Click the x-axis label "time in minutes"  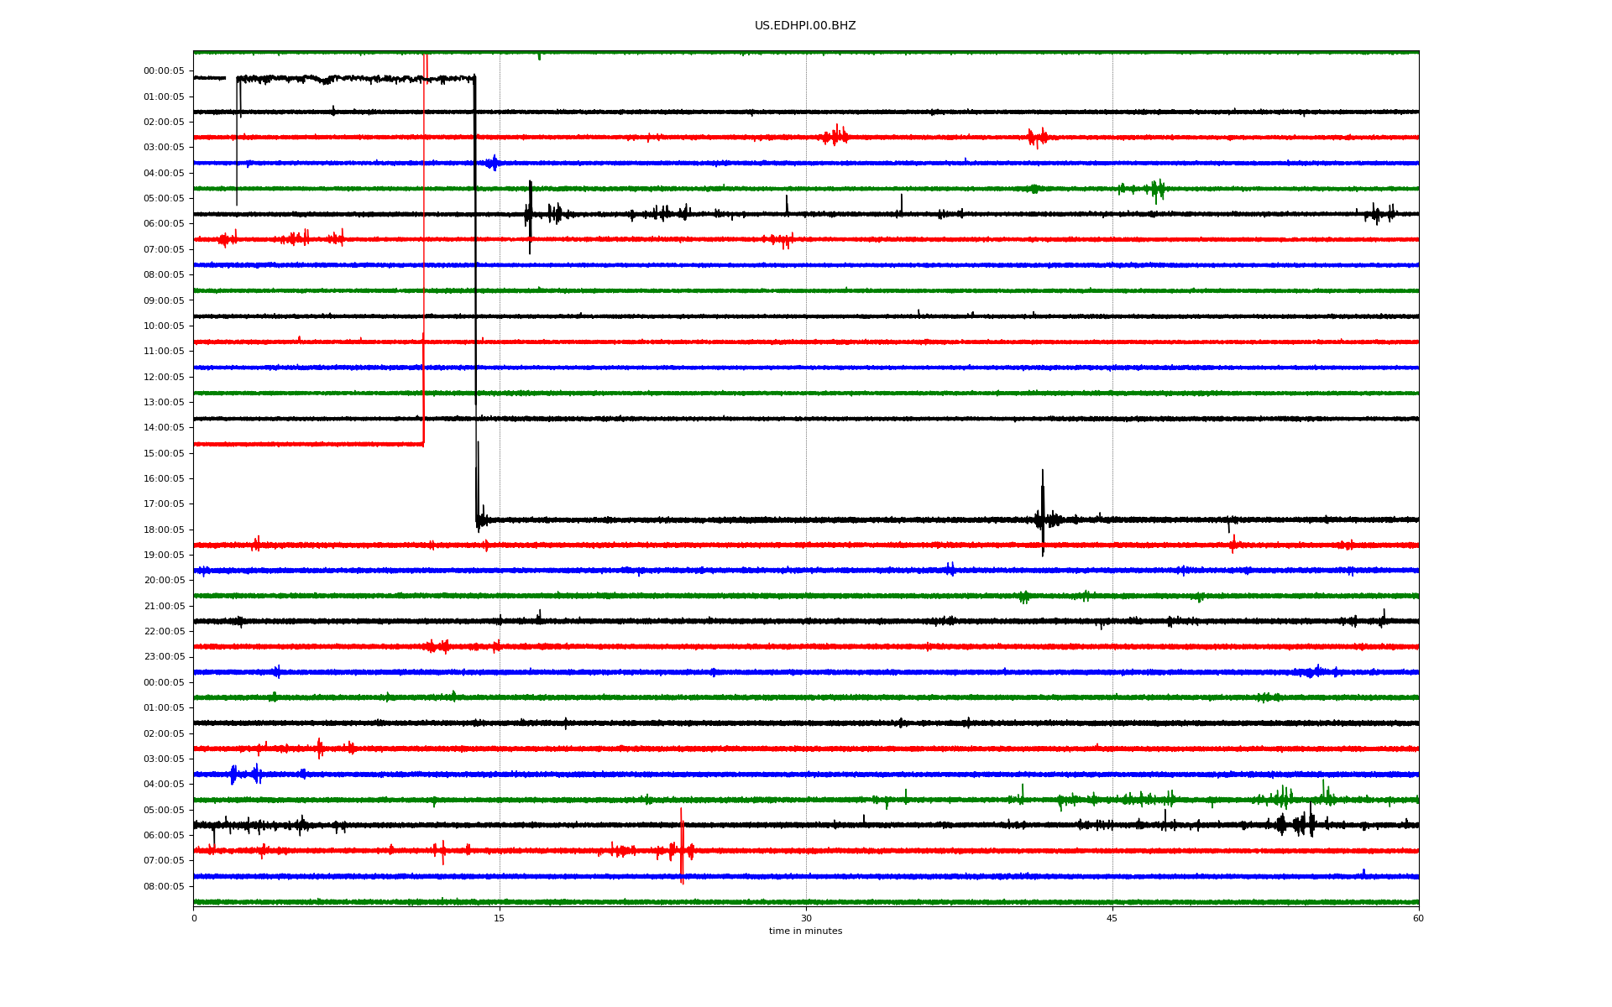point(805,931)
